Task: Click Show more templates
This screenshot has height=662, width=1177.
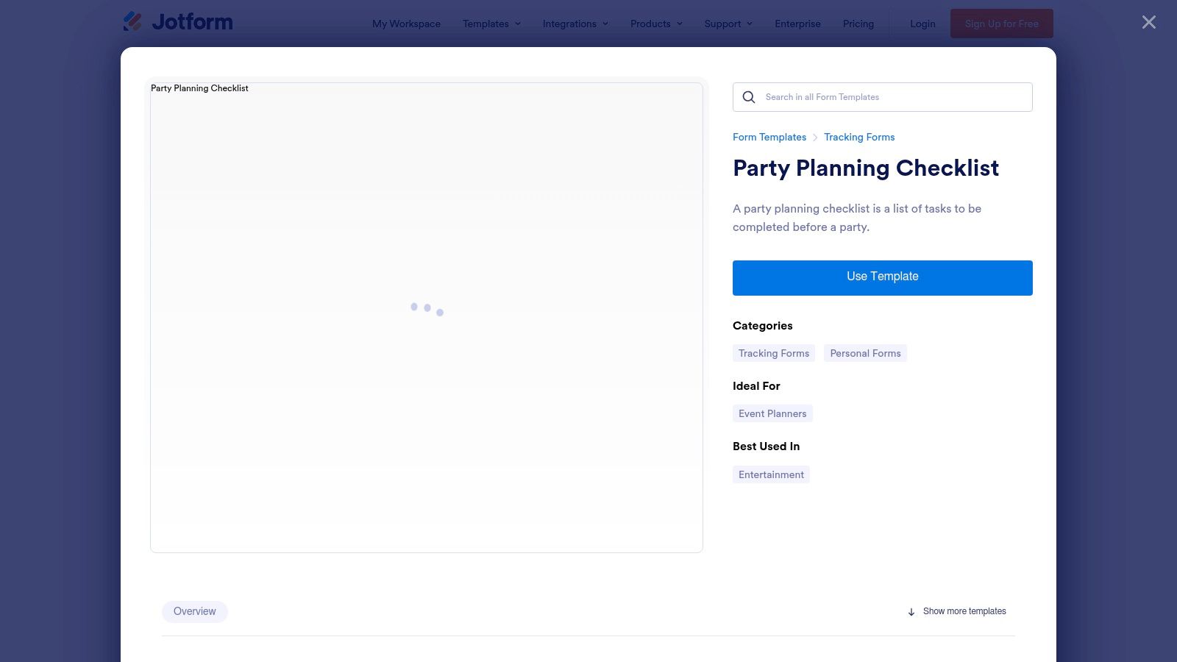Action: tap(964, 611)
